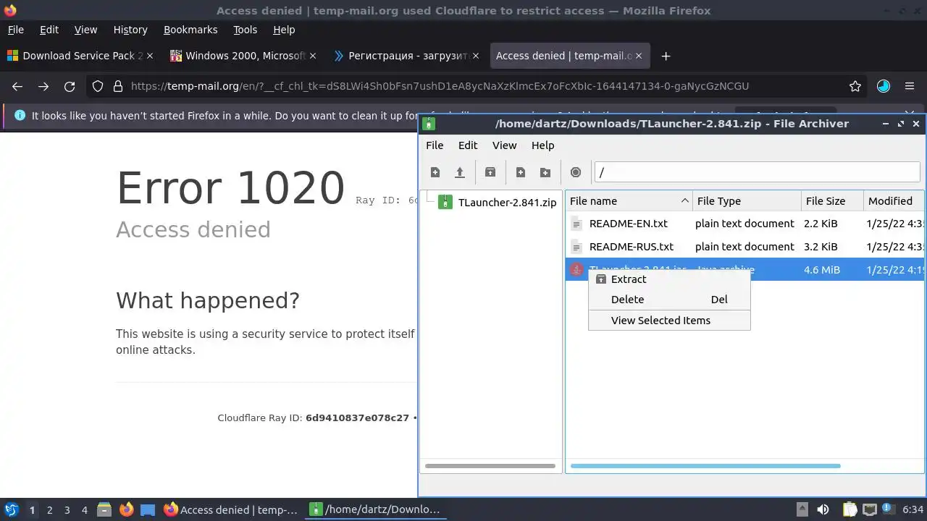Open File menu in File Archiver
Image resolution: width=927 pixels, height=521 pixels.
coord(435,145)
